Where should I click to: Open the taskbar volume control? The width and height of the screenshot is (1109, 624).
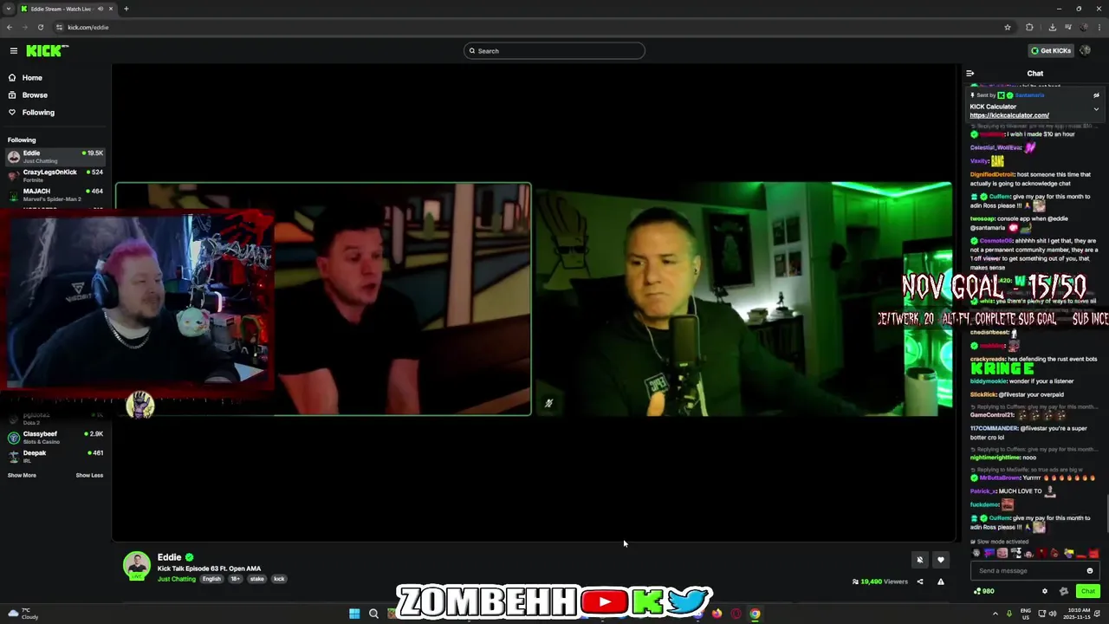[x=1053, y=614]
